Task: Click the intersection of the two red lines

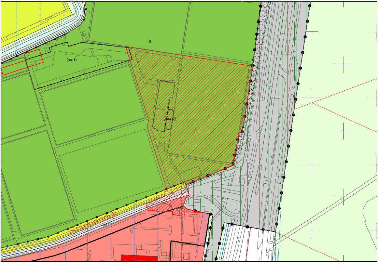Action: pyautogui.click(x=312, y=103)
